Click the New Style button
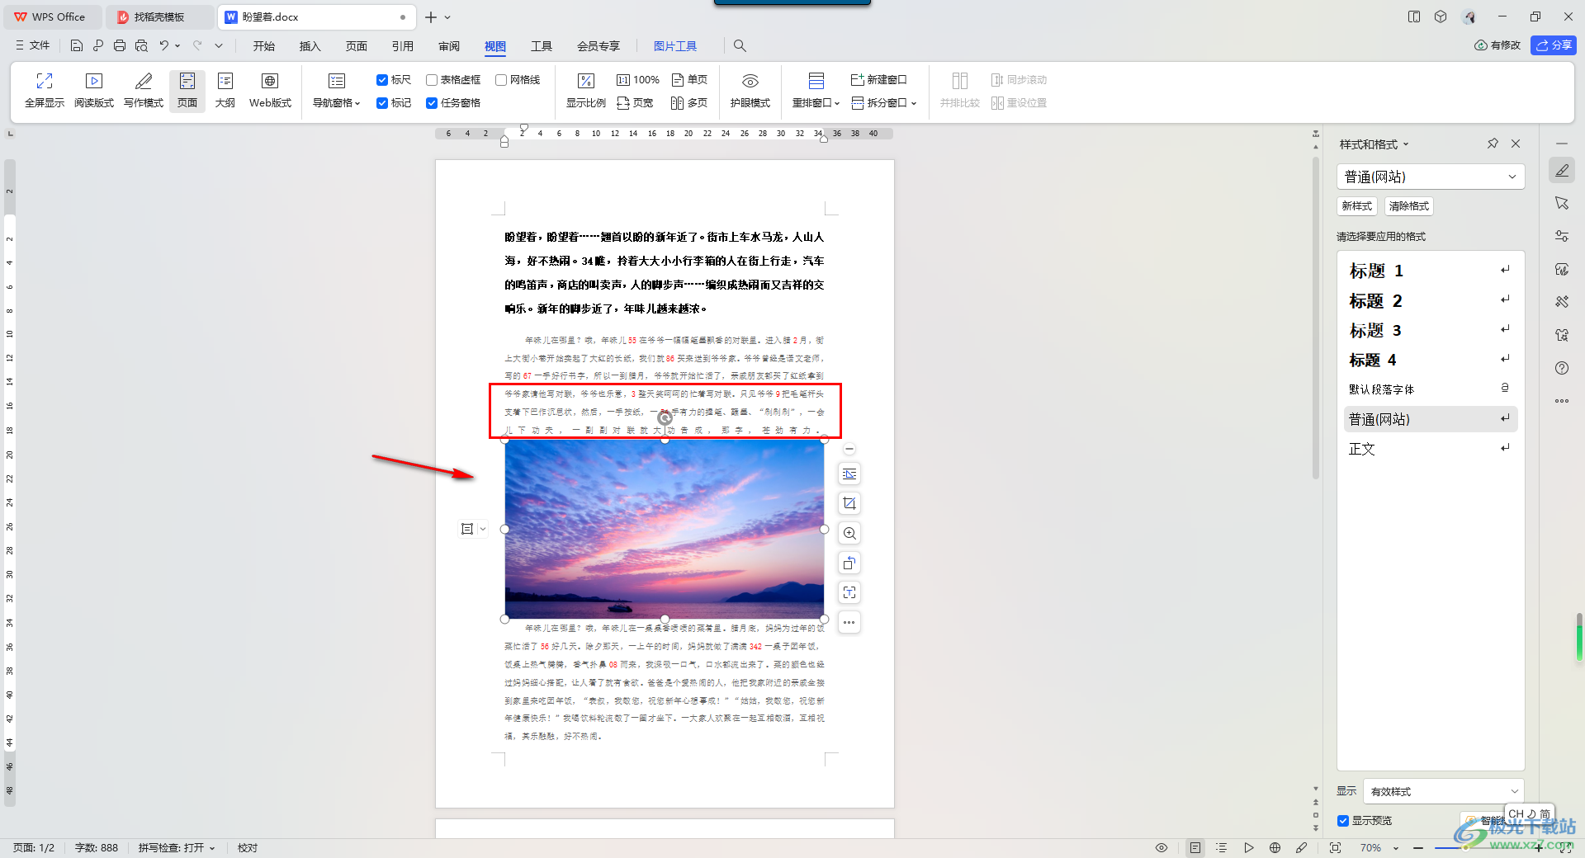 coord(1357,206)
